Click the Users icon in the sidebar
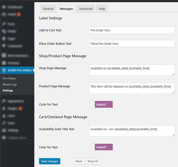Screen dimensions: 178x167 [x=4, y=116]
